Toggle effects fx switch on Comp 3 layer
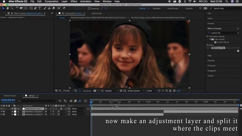This screenshot has height=136, width=242. coord(53,114)
